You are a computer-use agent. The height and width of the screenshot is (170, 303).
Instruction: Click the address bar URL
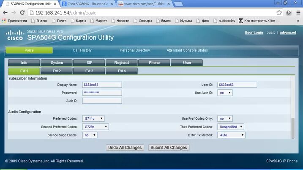click(x=66, y=13)
